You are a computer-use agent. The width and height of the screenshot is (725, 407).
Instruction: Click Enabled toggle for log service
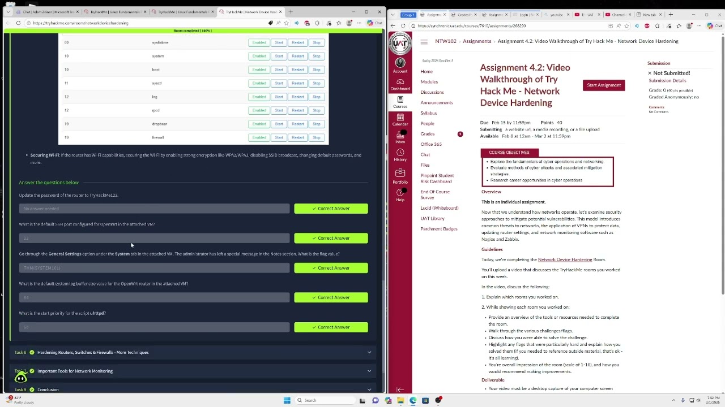click(x=259, y=97)
